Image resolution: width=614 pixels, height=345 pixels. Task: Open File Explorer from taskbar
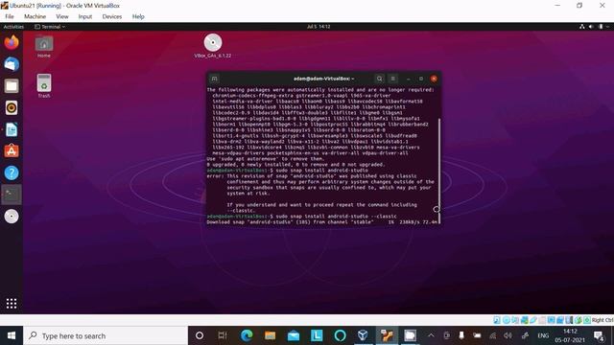270,335
